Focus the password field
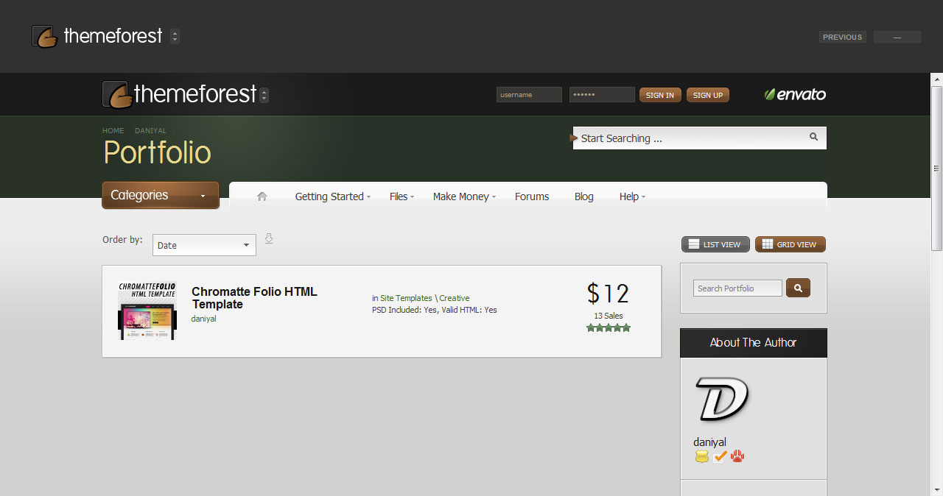Image resolution: width=943 pixels, height=496 pixels. click(x=602, y=95)
